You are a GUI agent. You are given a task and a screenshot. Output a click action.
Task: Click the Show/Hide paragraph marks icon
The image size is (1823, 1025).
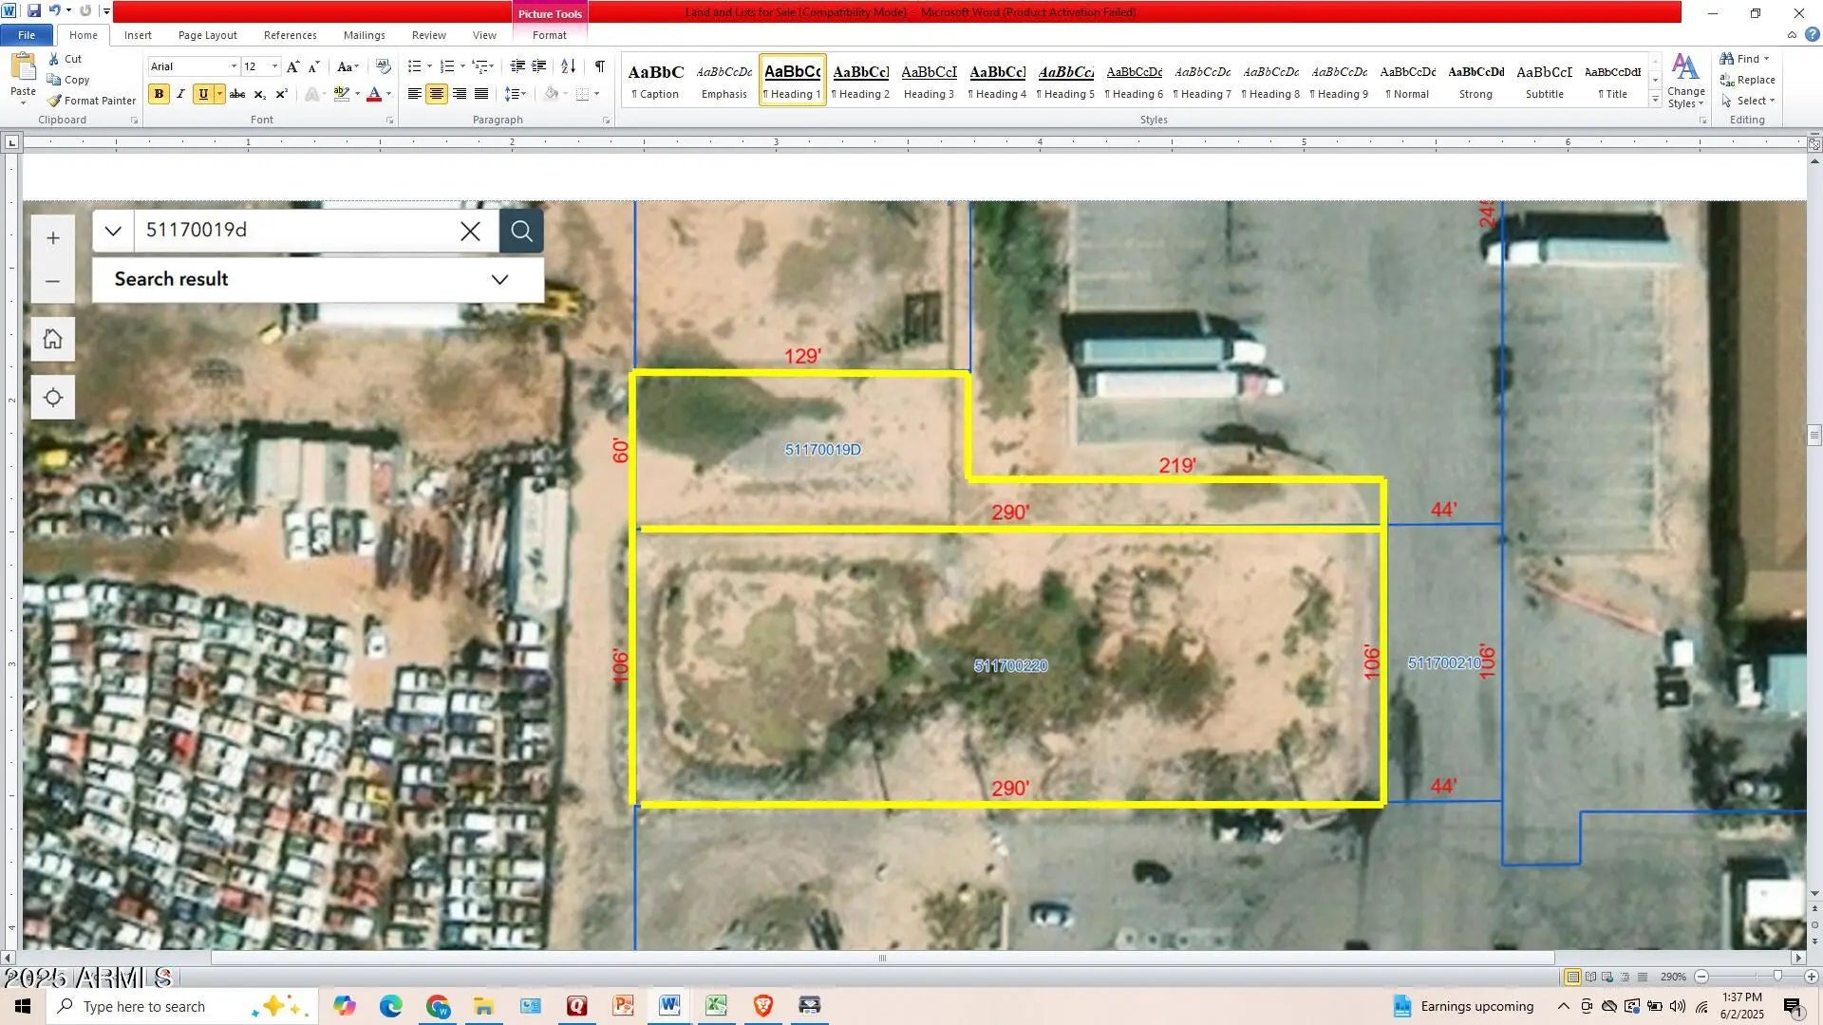click(599, 66)
